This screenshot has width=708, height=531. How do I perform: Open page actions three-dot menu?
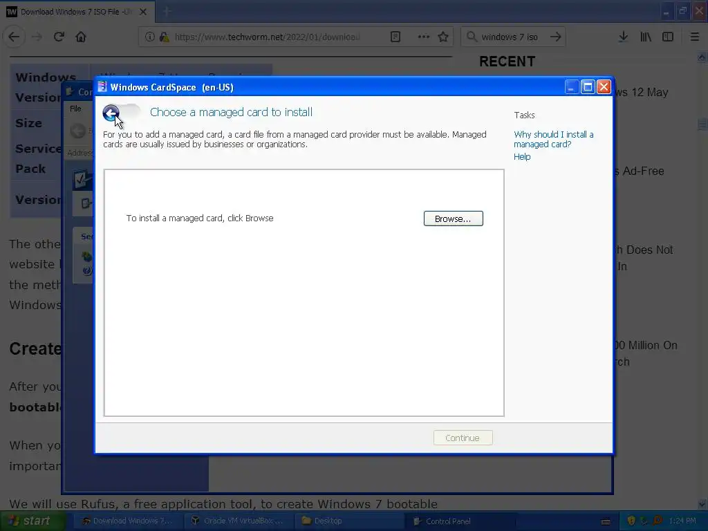click(424, 37)
